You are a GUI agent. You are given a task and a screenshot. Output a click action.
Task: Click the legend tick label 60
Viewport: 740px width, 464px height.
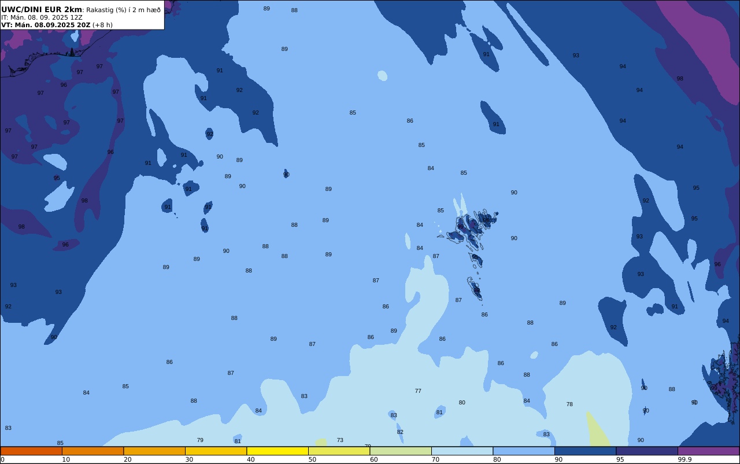pyautogui.click(x=373, y=459)
